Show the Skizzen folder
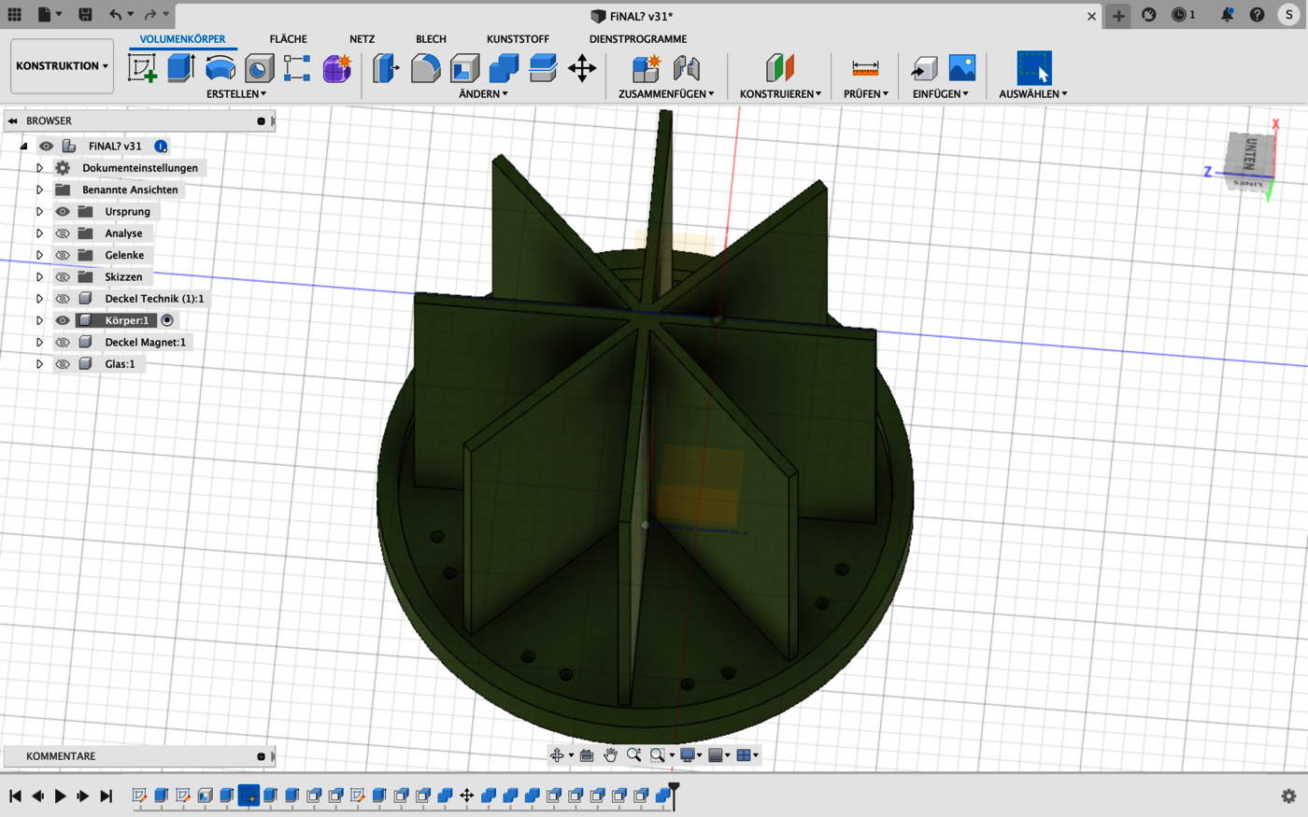The height and width of the screenshot is (817, 1308). pos(63,277)
